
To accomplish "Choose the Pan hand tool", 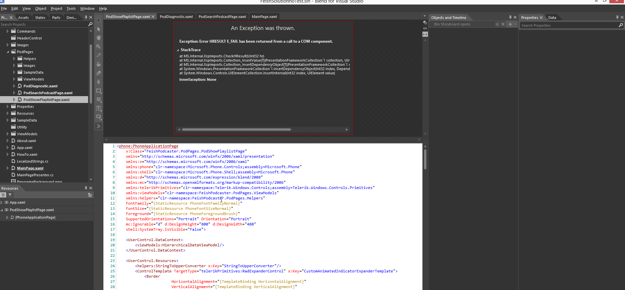I will [99, 38].
